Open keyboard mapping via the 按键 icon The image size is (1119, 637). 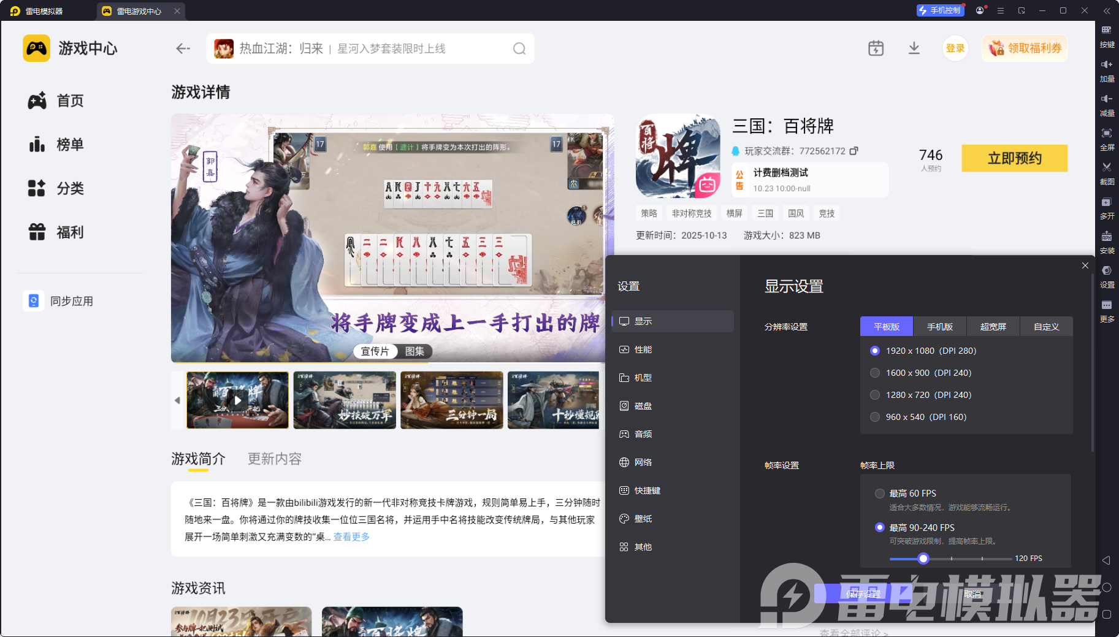pyautogui.click(x=1107, y=36)
